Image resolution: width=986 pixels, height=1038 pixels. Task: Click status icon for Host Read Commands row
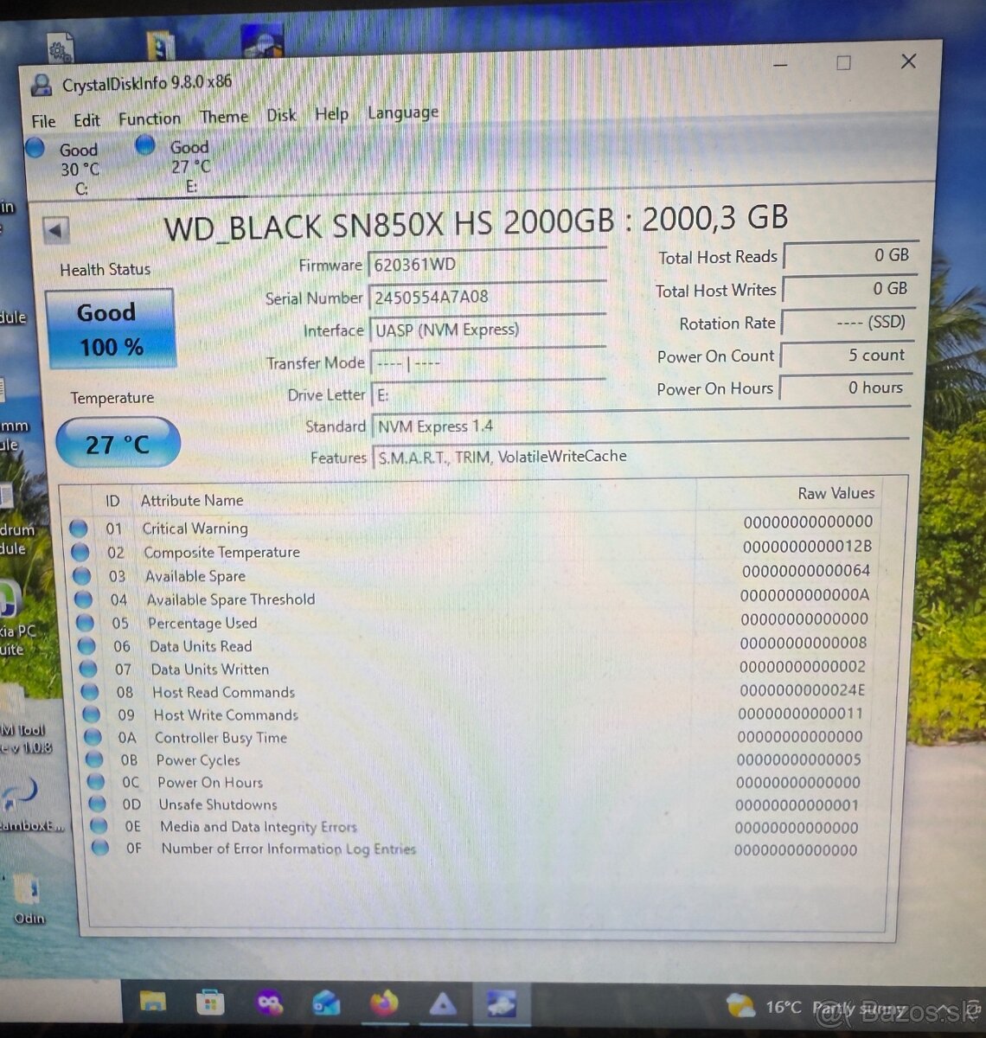pos(90,692)
